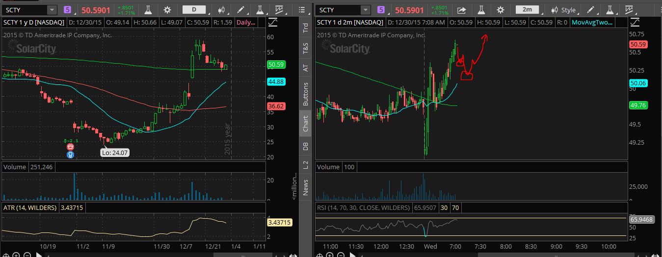Click crosshair pan icon under the daily chart
This screenshot has width=662, height=257.
(6, 255)
